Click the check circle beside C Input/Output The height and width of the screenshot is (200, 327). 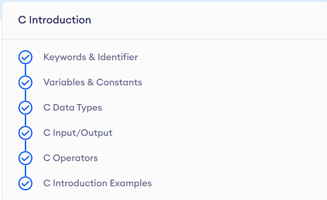pos(25,133)
